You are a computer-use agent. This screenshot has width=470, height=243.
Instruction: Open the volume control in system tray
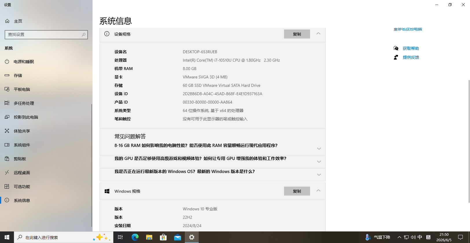(x=413, y=237)
